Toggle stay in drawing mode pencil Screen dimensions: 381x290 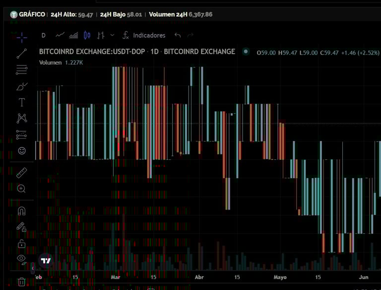(x=21, y=227)
